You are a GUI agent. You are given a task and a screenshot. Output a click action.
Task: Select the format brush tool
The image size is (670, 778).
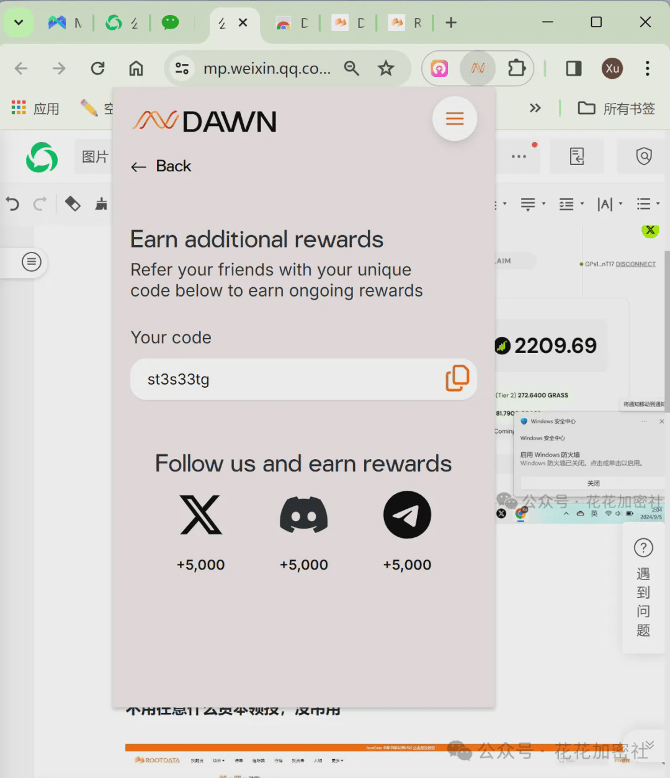point(101,203)
